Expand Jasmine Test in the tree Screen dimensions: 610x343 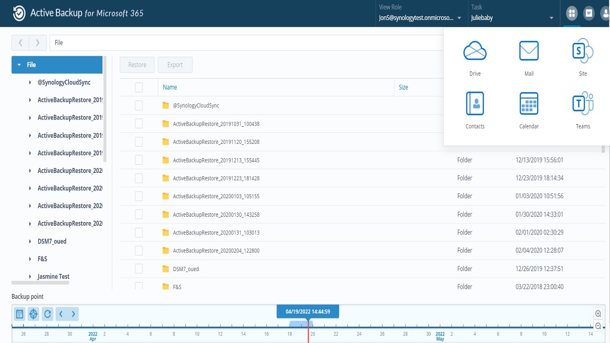click(30, 277)
